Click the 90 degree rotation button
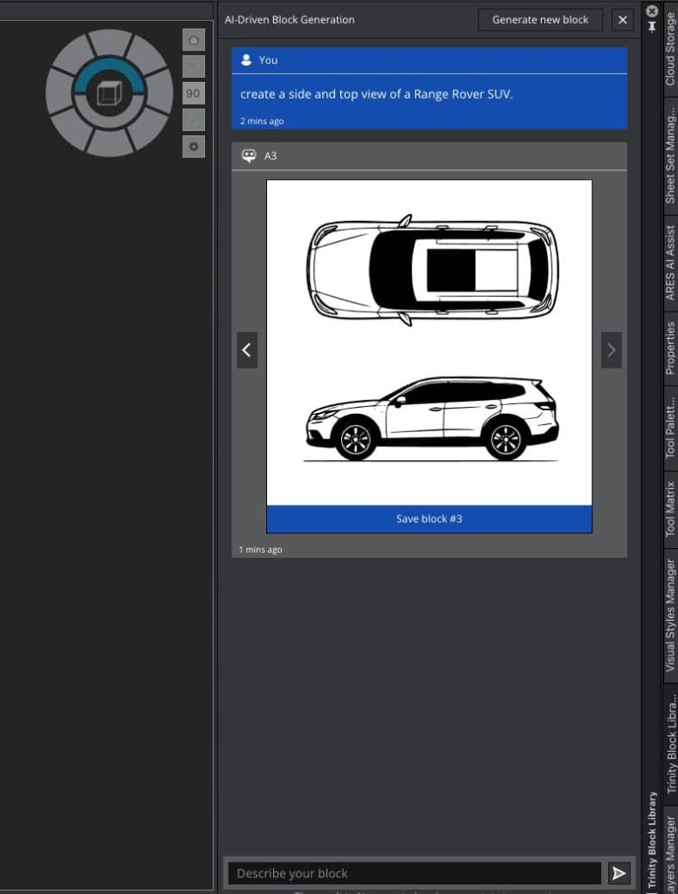The height and width of the screenshot is (894, 678). click(194, 93)
